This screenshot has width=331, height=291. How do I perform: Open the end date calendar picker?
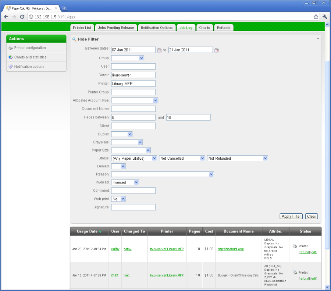click(217, 50)
